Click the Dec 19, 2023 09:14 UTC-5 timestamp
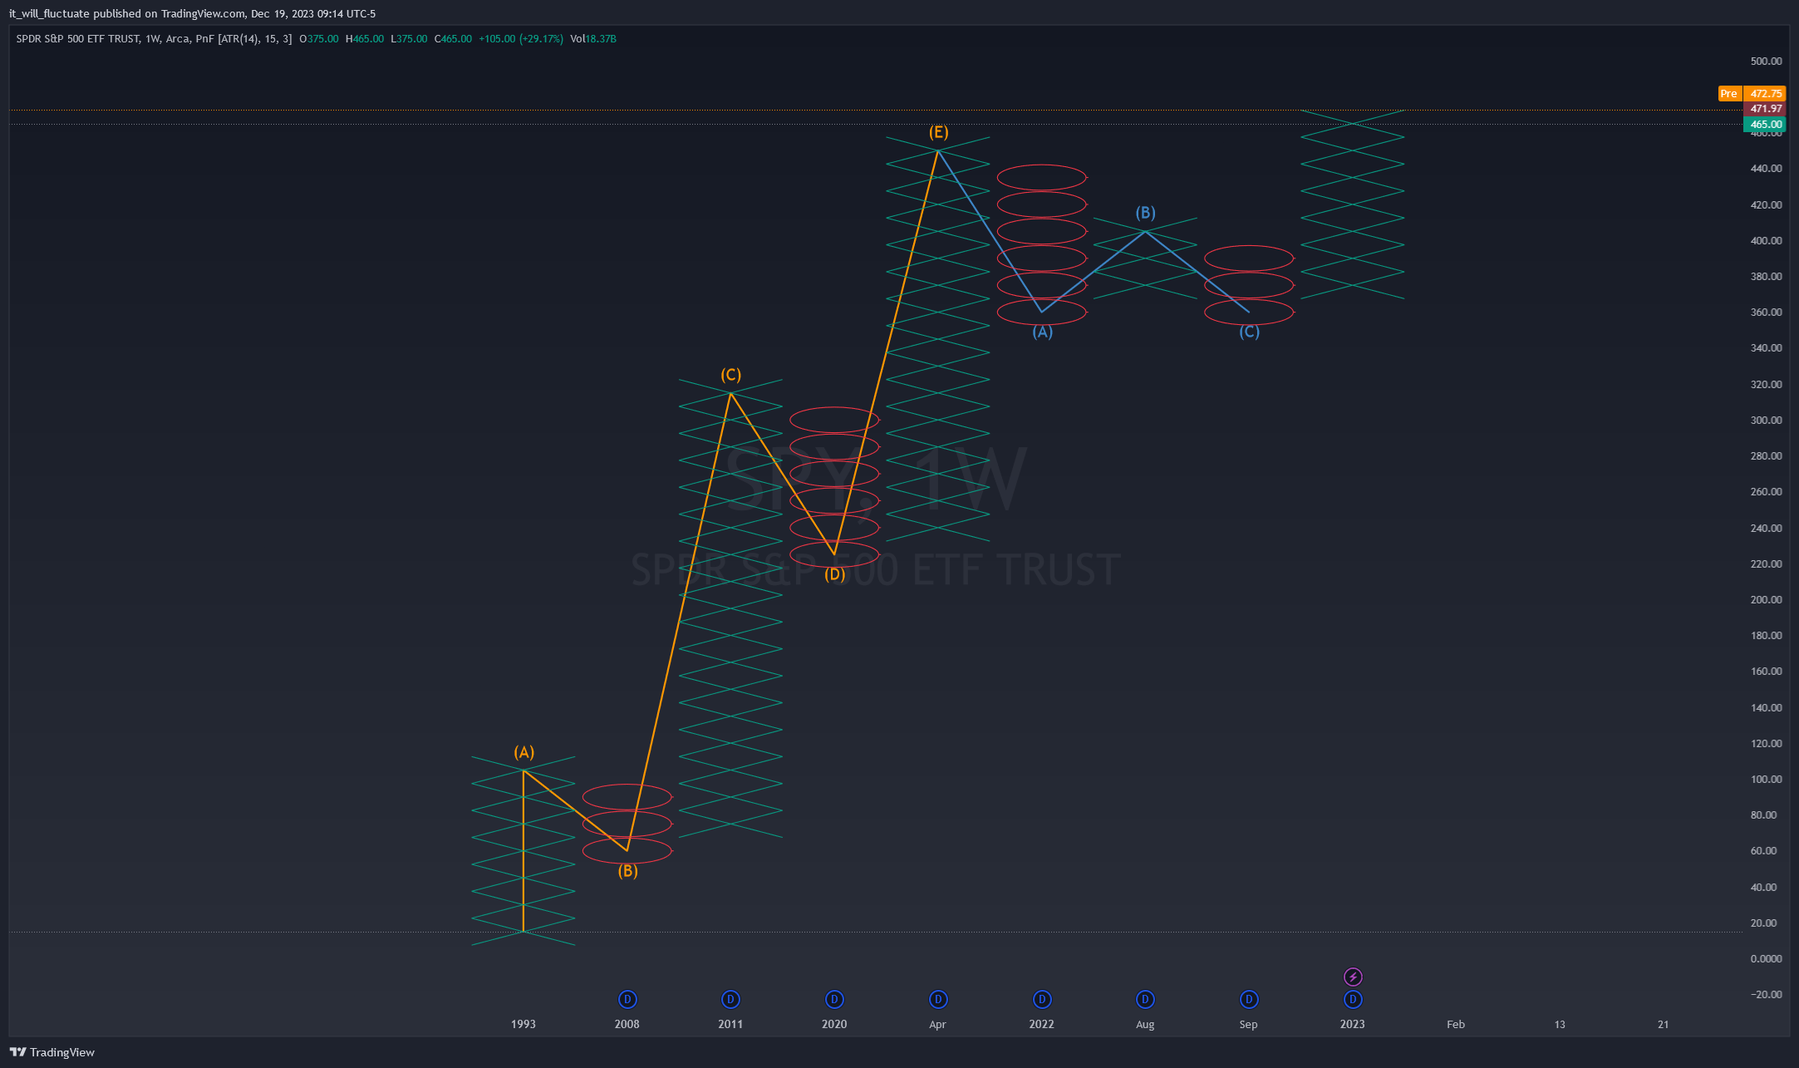The height and width of the screenshot is (1068, 1799). pos(313,13)
